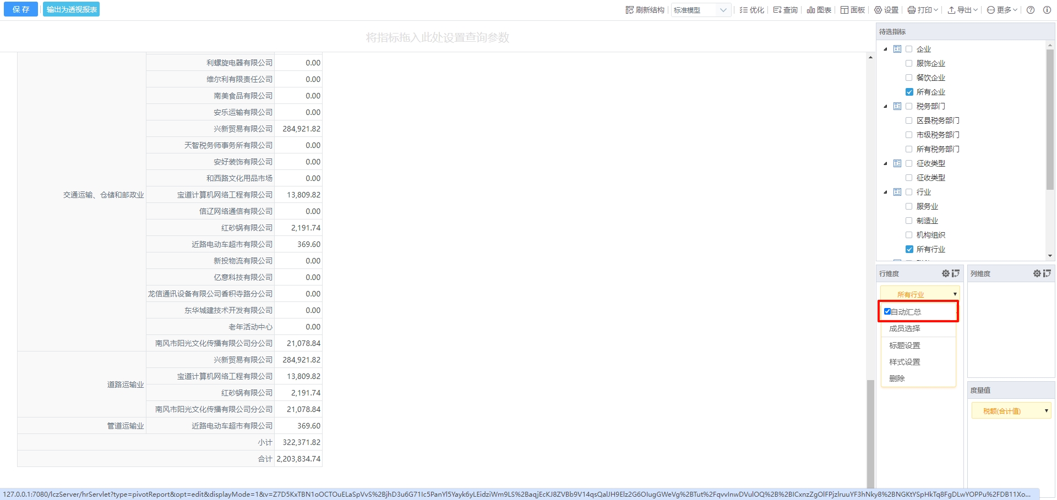Image resolution: width=1057 pixels, height=500 pixels.
Task: Tick the 餐饮企业 checkbox
Action: click(x=909, y=78)
